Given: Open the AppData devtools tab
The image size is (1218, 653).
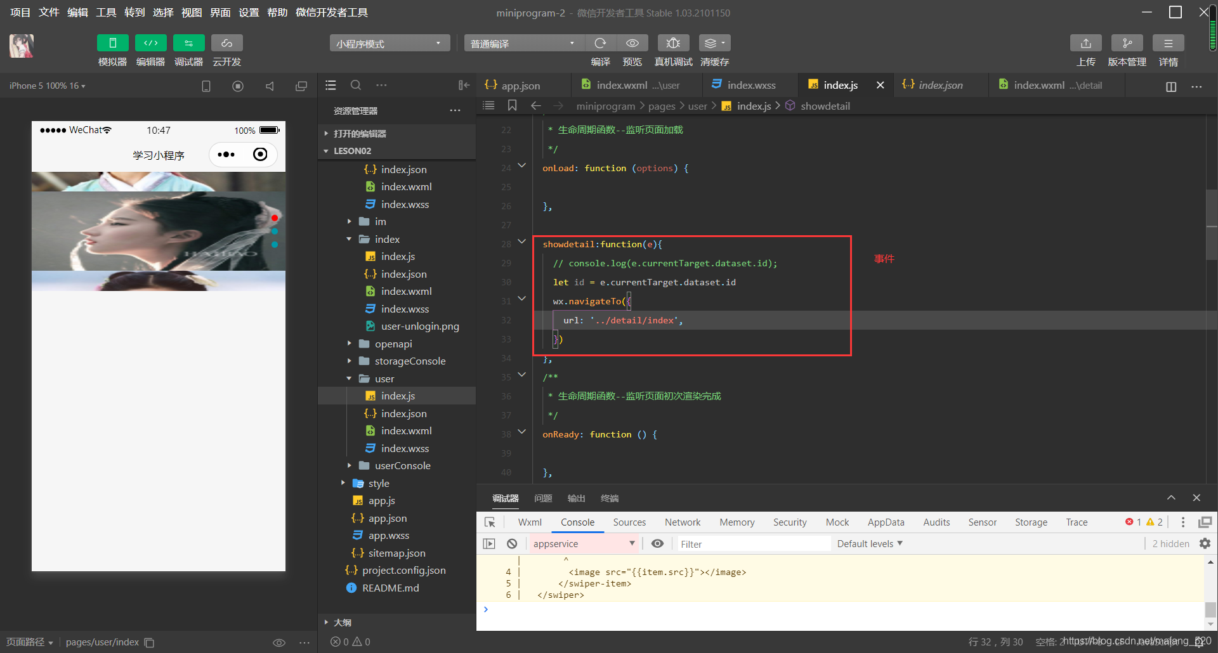Looking at the screenshot, I should point(886,522).
